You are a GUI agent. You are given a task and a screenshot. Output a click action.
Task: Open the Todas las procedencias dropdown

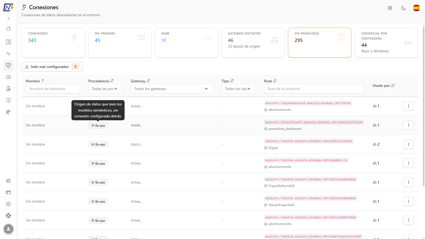coord(105,89)
